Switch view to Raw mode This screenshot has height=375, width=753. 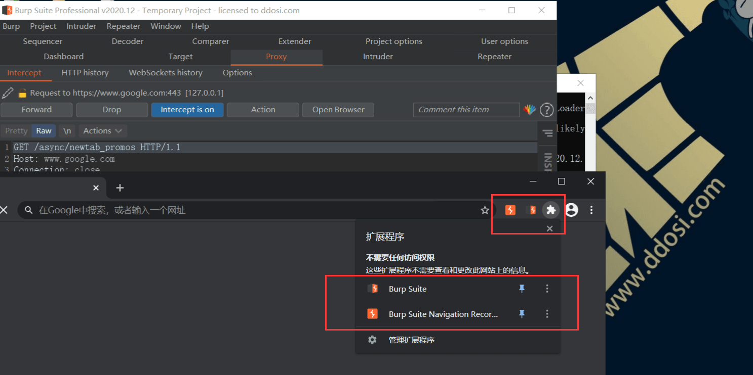[x=44, y=131]
